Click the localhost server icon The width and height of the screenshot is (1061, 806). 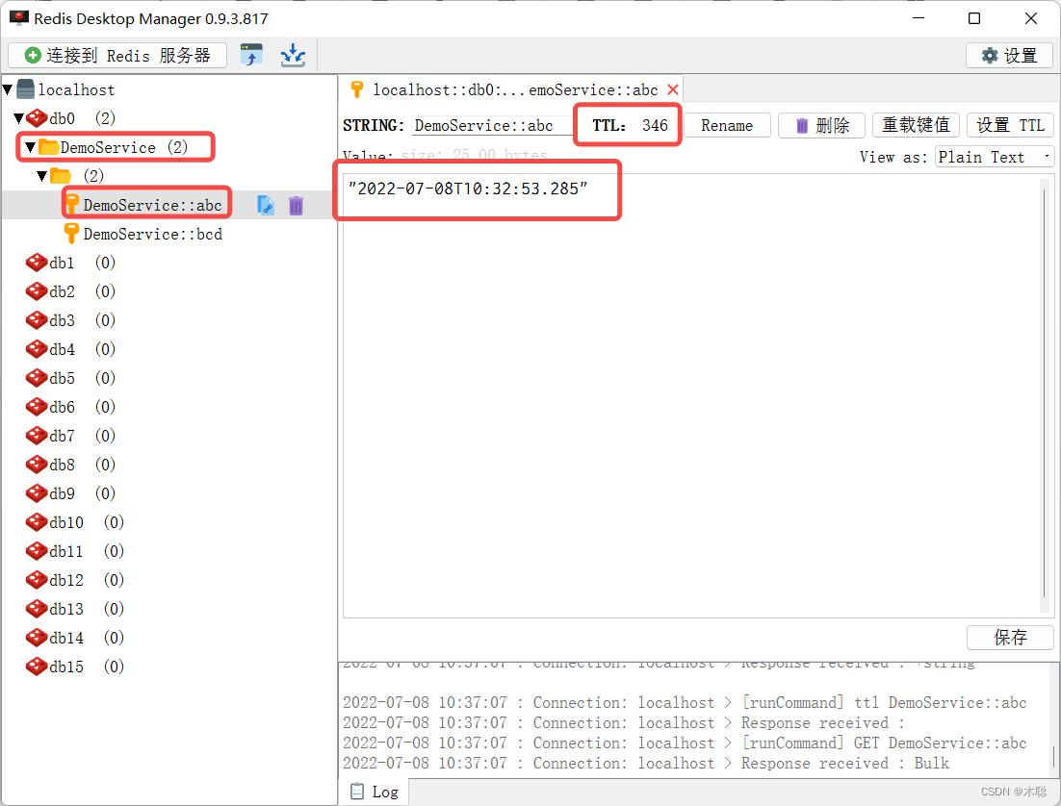coord(26,89)
